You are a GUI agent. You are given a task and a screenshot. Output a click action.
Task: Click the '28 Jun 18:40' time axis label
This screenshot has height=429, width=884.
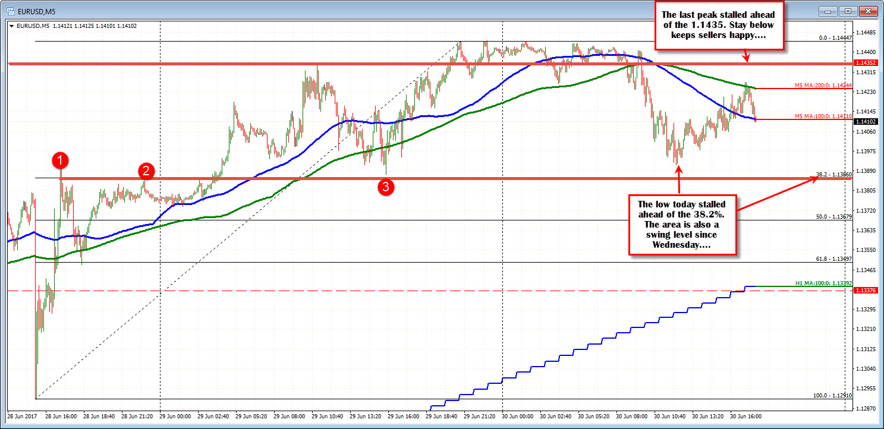[x=99, y=417]
